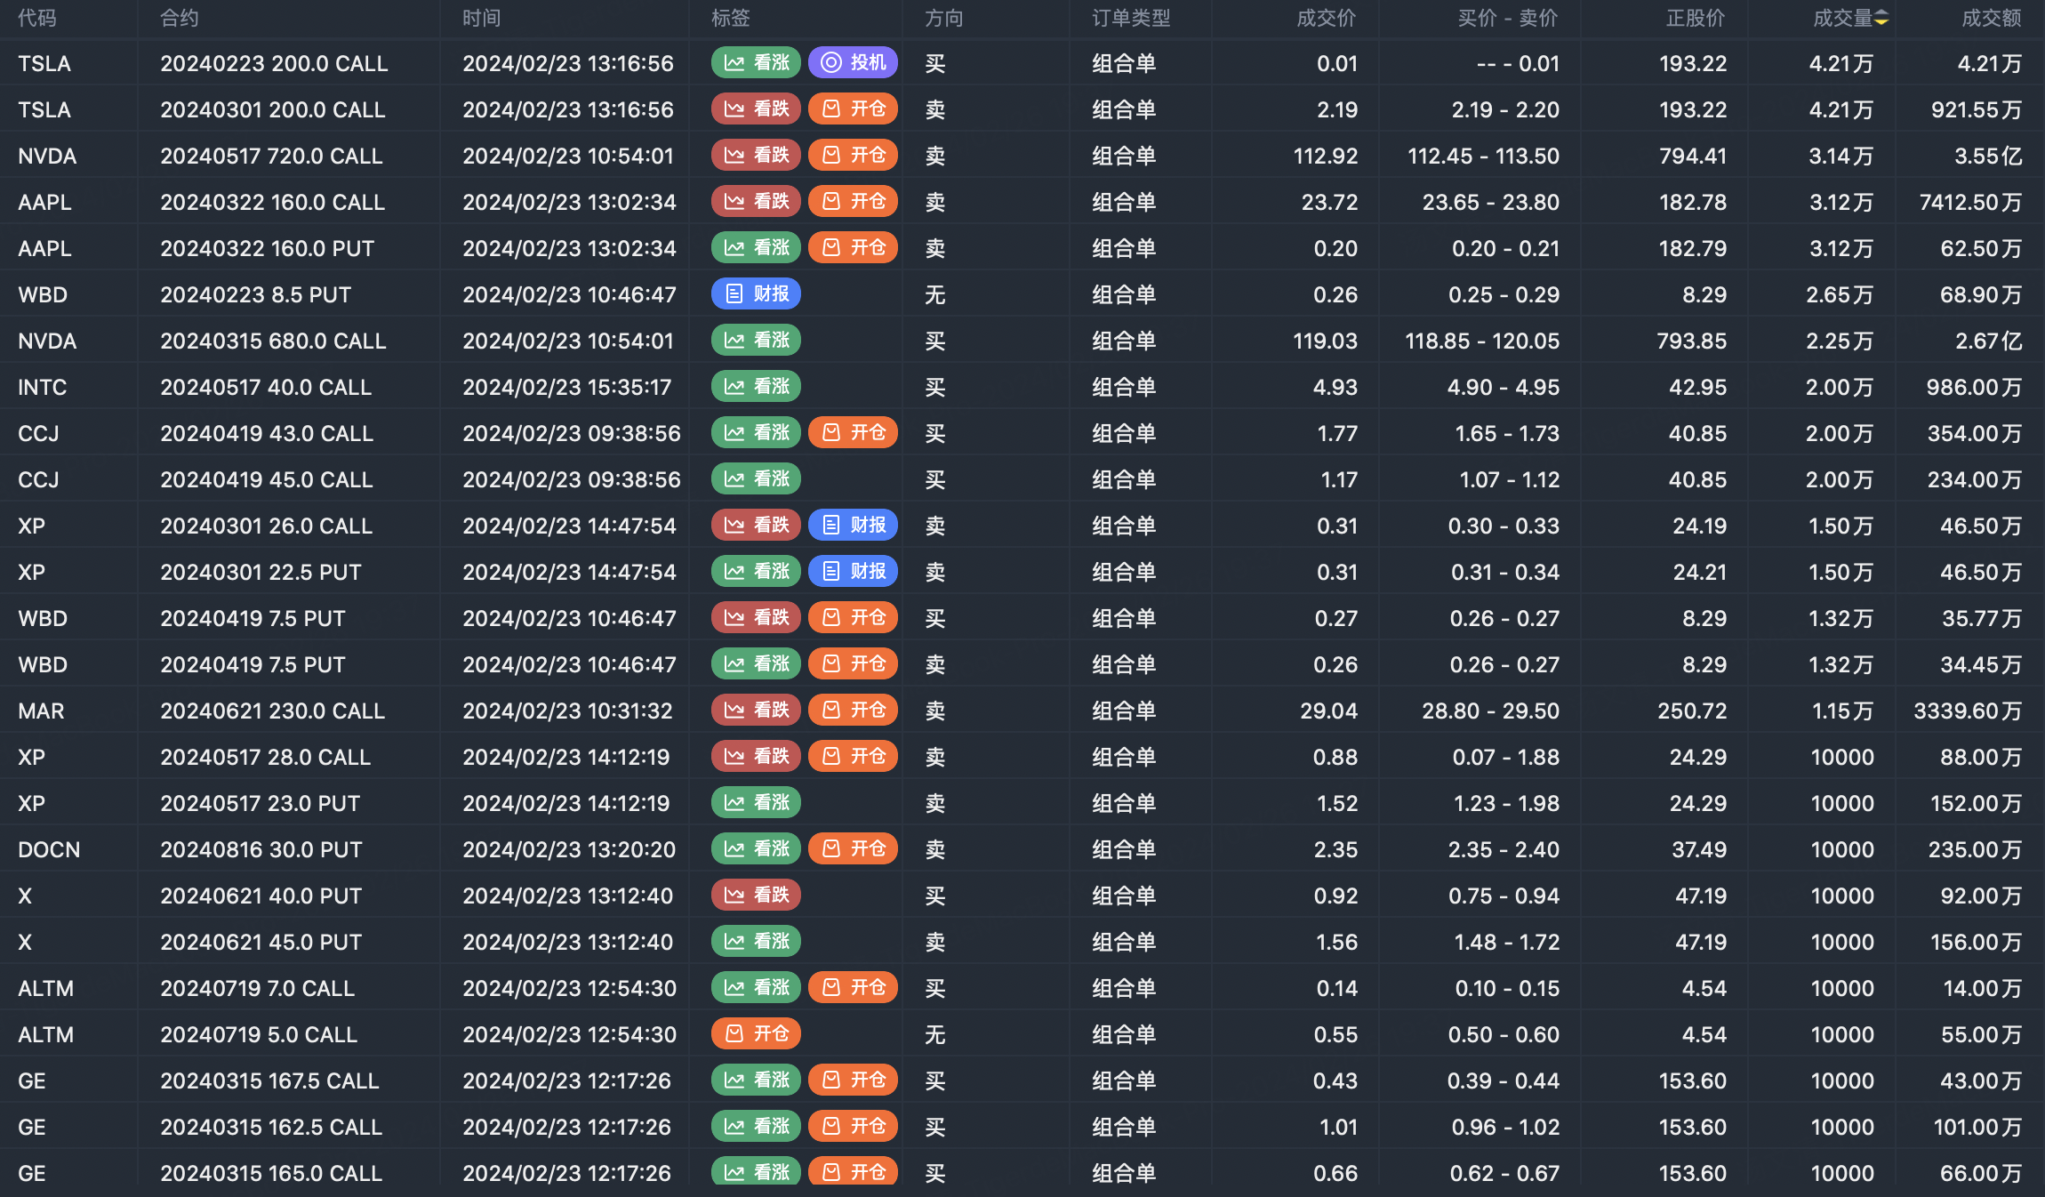Click 看跌 tag on NVDA 720.0 CALL row
Image resolution: width=2045 pixels, height=1197 pixels.
click(756, 155)
